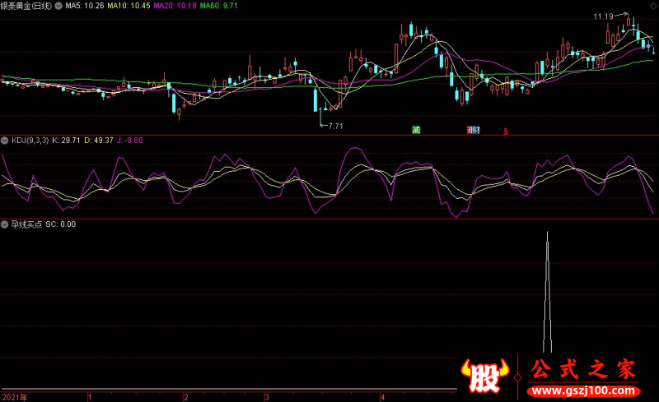Expand the 孕线买点 indicator name
Image resolution: width=659 pixels, height=402 pixels.
[x=26, y=224]
